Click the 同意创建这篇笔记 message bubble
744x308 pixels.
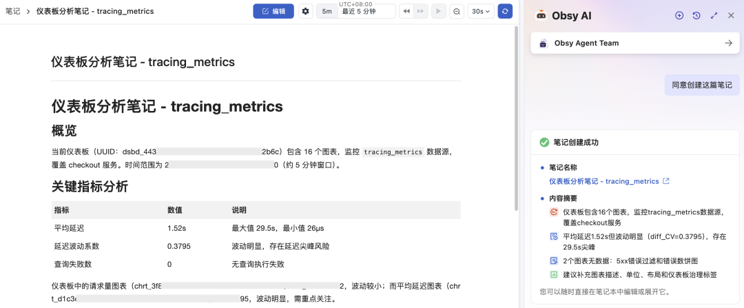coord(702,85)
